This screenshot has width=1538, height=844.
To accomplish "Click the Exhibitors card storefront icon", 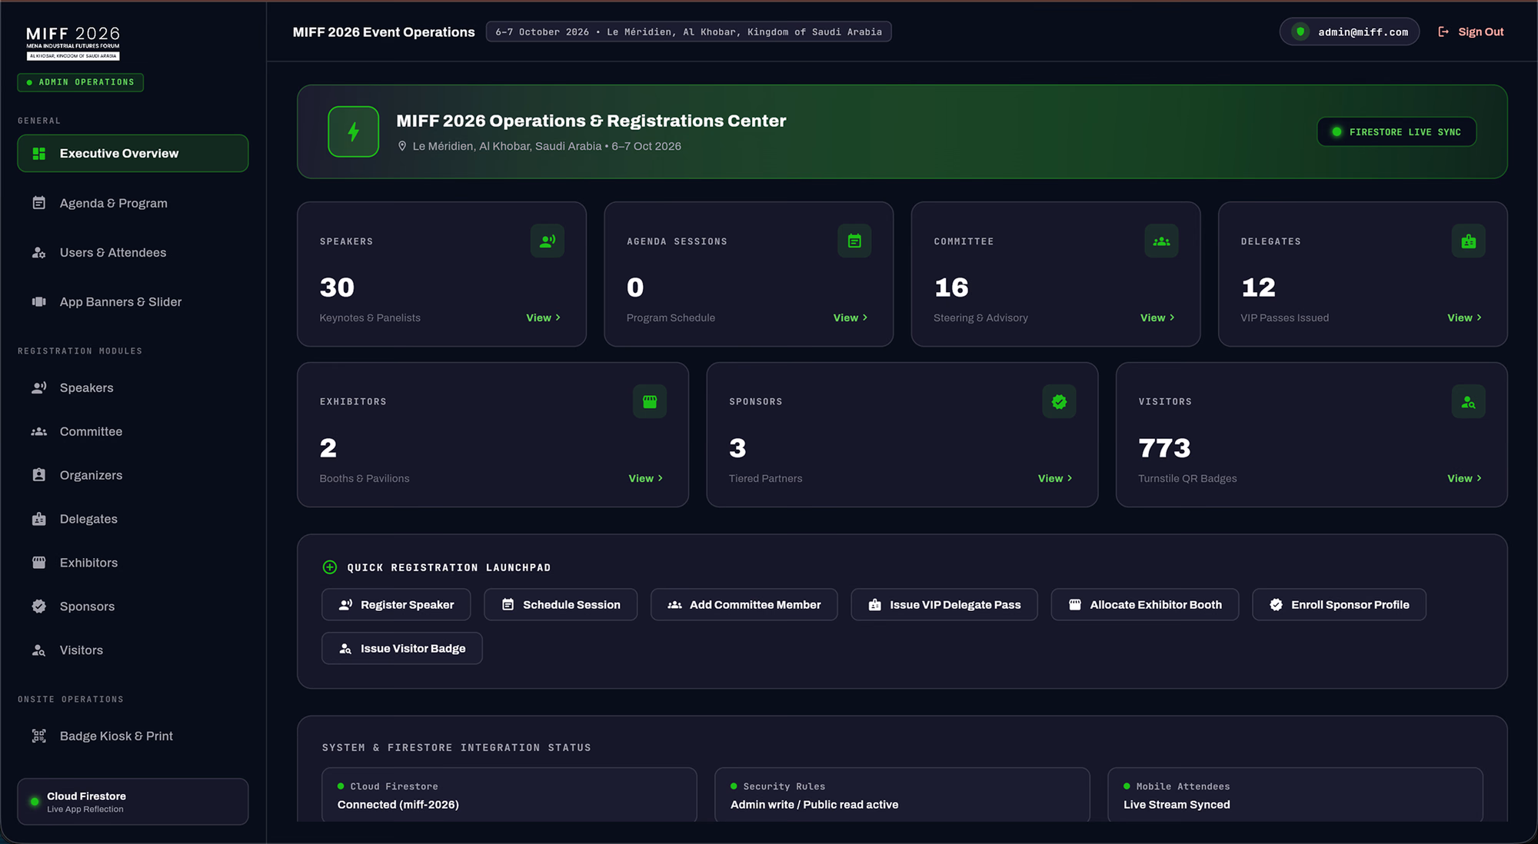I will point(650,401).
